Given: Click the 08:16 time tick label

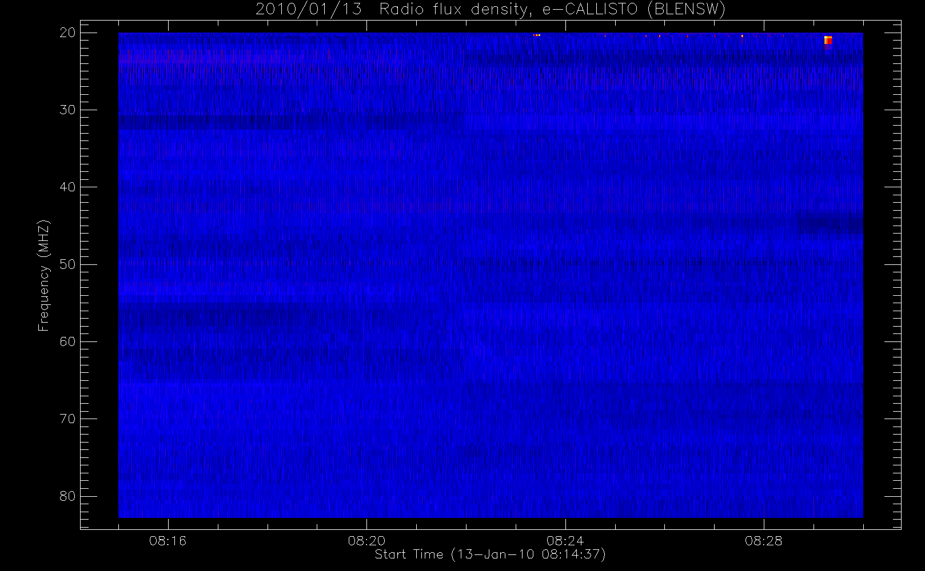Looking at the screenshot, I should coord(168,541).
